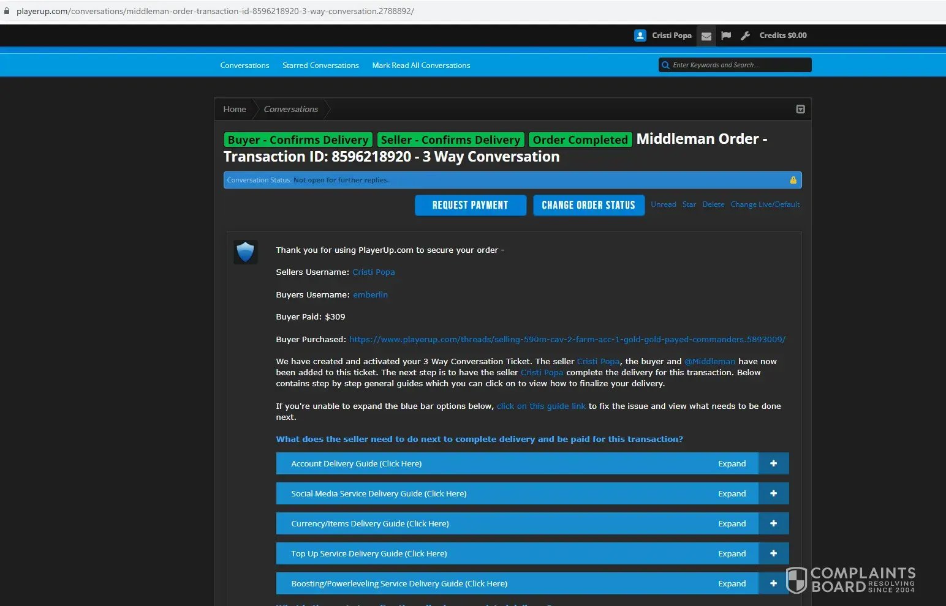
Task: Click the Delete conversation link
Action: [x=713, y=204]
